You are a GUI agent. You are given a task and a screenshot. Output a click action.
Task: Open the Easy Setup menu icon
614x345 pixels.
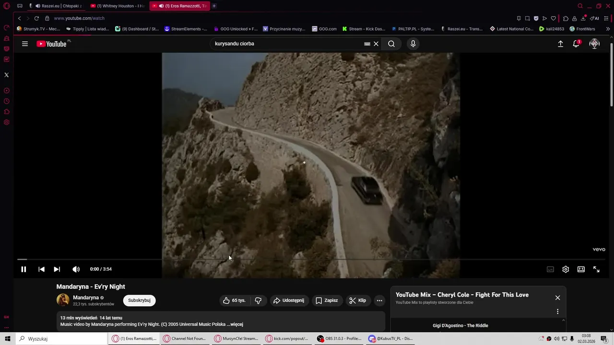click(606, 18)
